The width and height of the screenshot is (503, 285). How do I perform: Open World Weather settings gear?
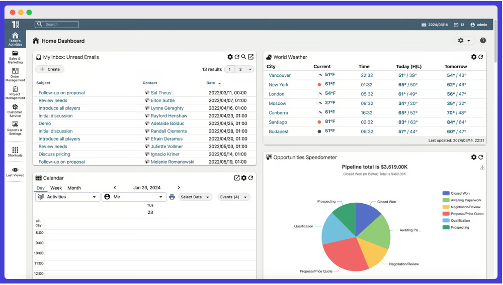point(474,57)
